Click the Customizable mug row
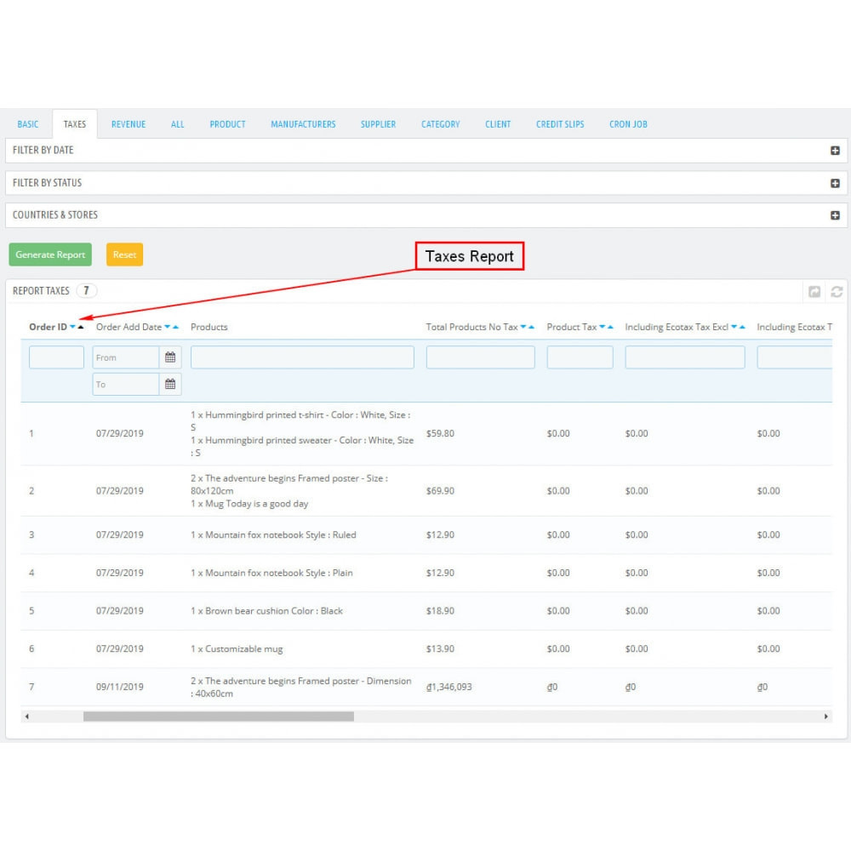 tap(426, 648)
